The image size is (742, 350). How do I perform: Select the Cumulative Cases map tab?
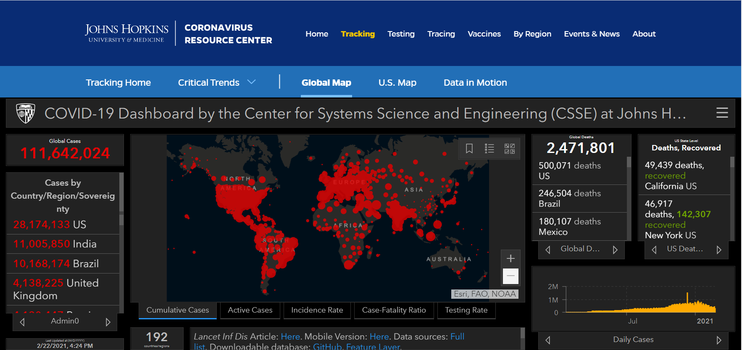(x=178, y=310)
